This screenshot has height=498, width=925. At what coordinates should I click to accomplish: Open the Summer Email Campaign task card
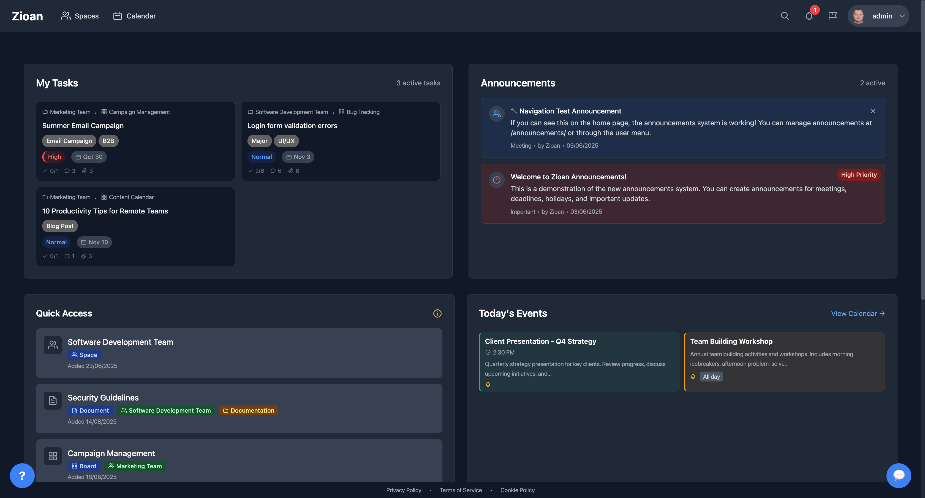(x=83, y=126)
